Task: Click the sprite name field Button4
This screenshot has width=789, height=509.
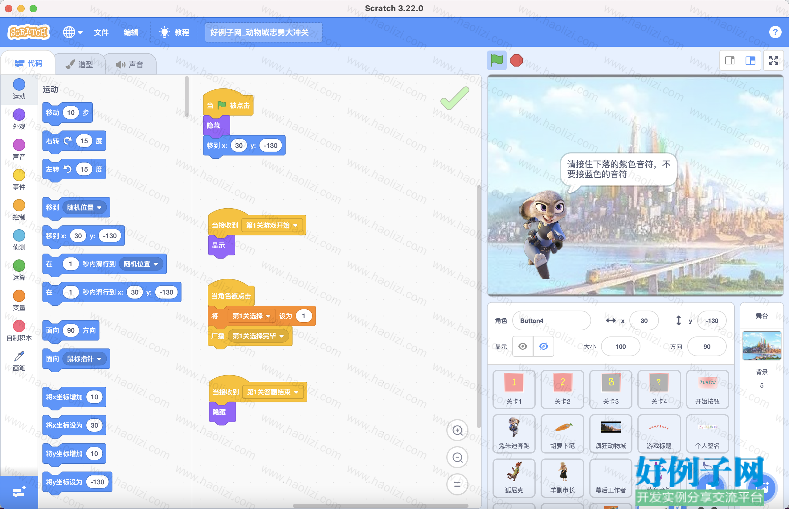Action: pos(551,321)
